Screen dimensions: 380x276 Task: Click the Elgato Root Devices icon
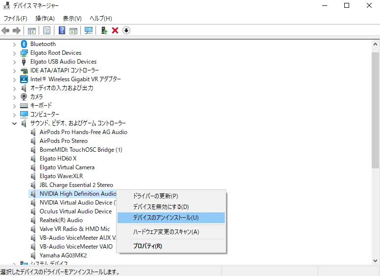coord(24,53)
